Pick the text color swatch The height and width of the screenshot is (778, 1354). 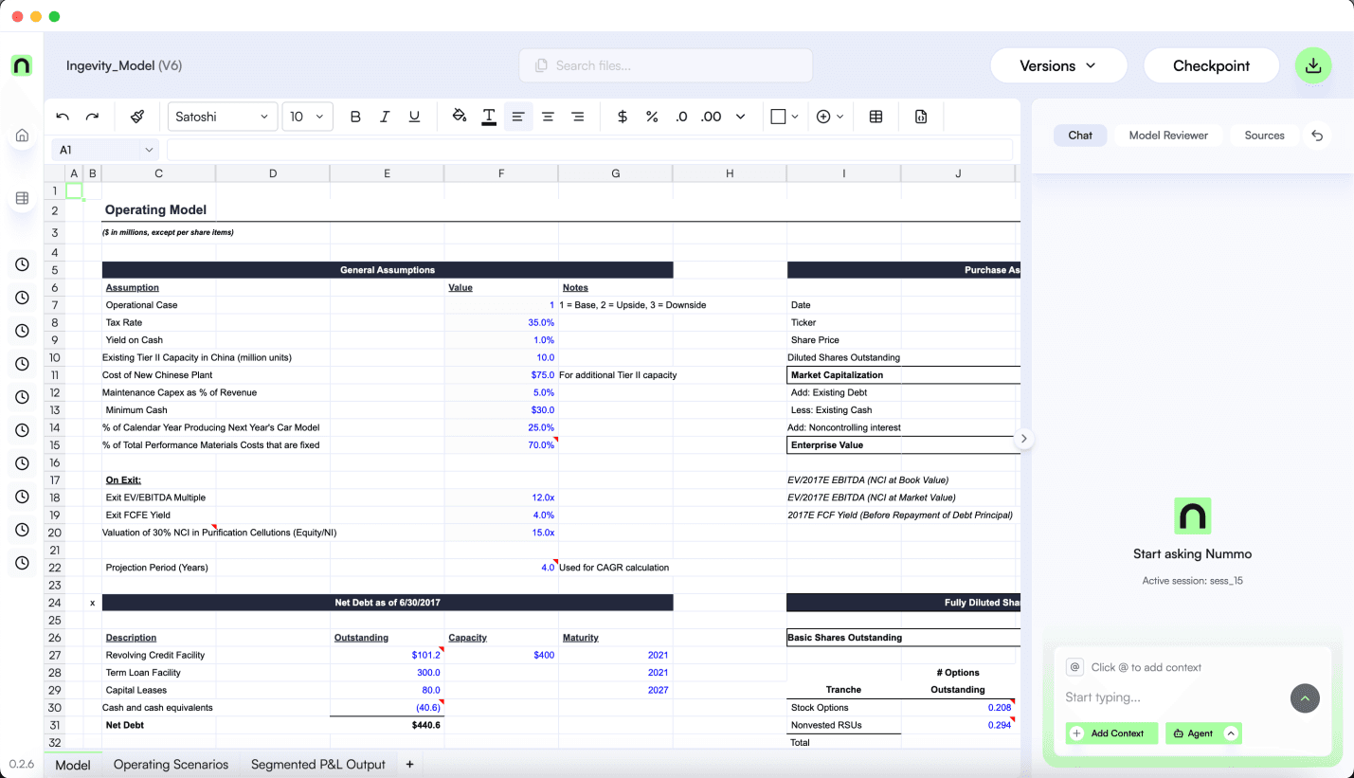pos(488,116)
